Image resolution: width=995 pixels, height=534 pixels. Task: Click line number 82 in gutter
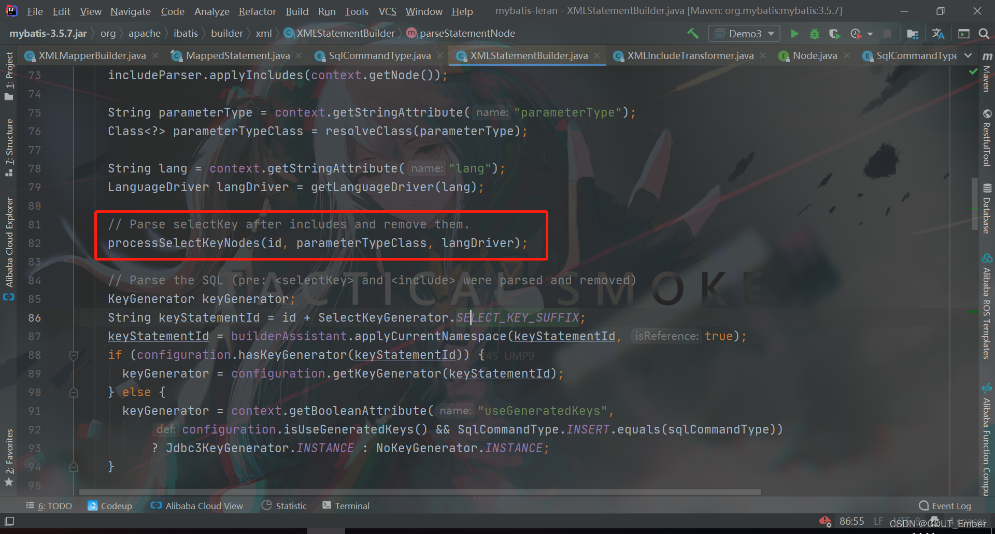pos(35,243)
